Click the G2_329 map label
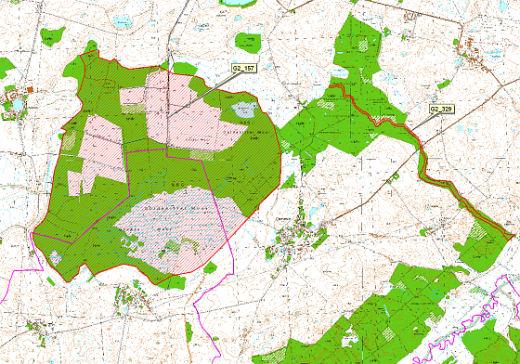Image resolution: width=520 pixels, height=364 pixels. (441, 109)
